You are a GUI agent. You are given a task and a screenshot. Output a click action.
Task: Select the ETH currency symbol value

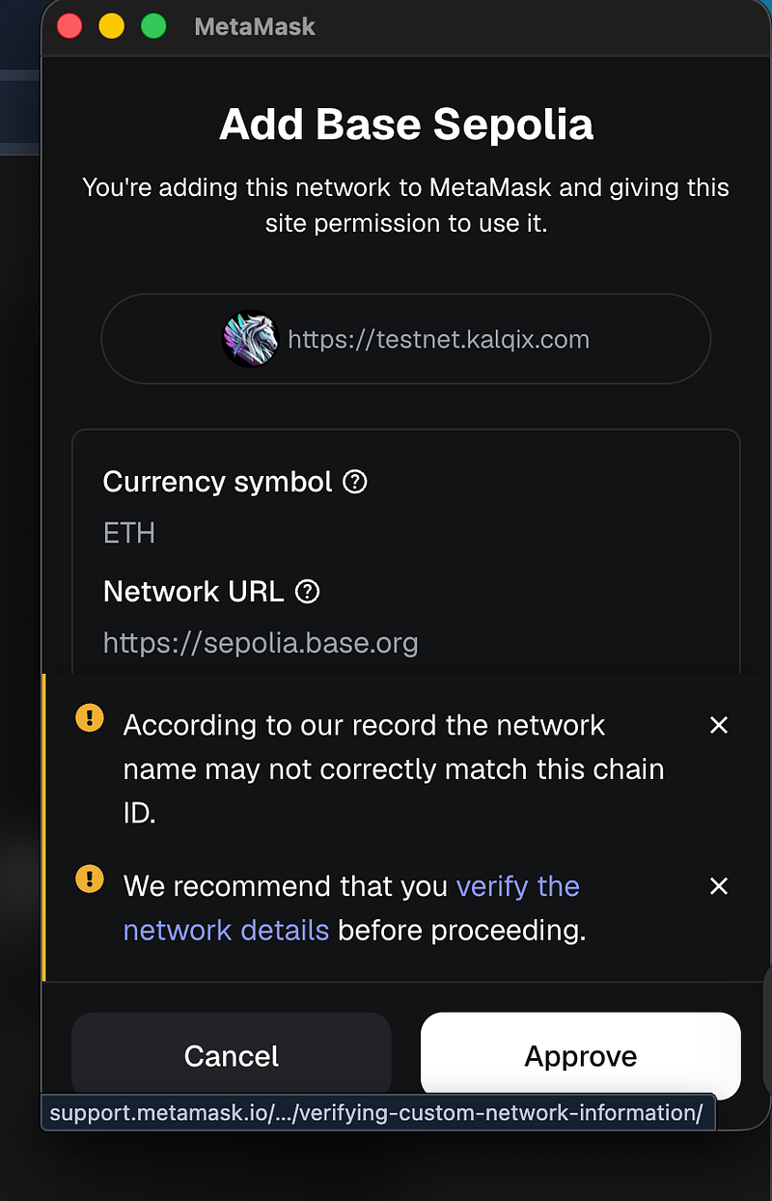[129, 533]
